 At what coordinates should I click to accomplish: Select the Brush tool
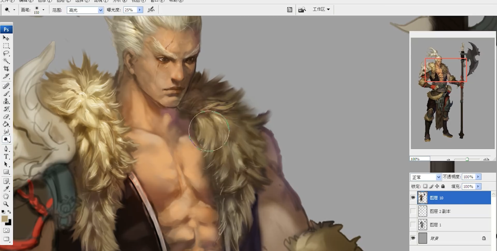point(6,94)
